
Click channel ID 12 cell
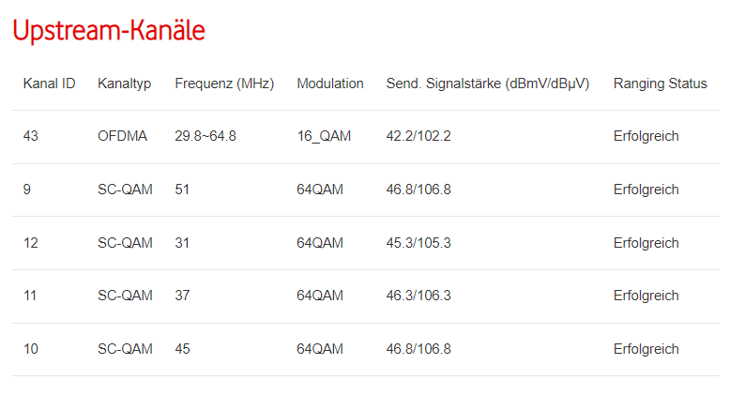click(x=31, y=243)
